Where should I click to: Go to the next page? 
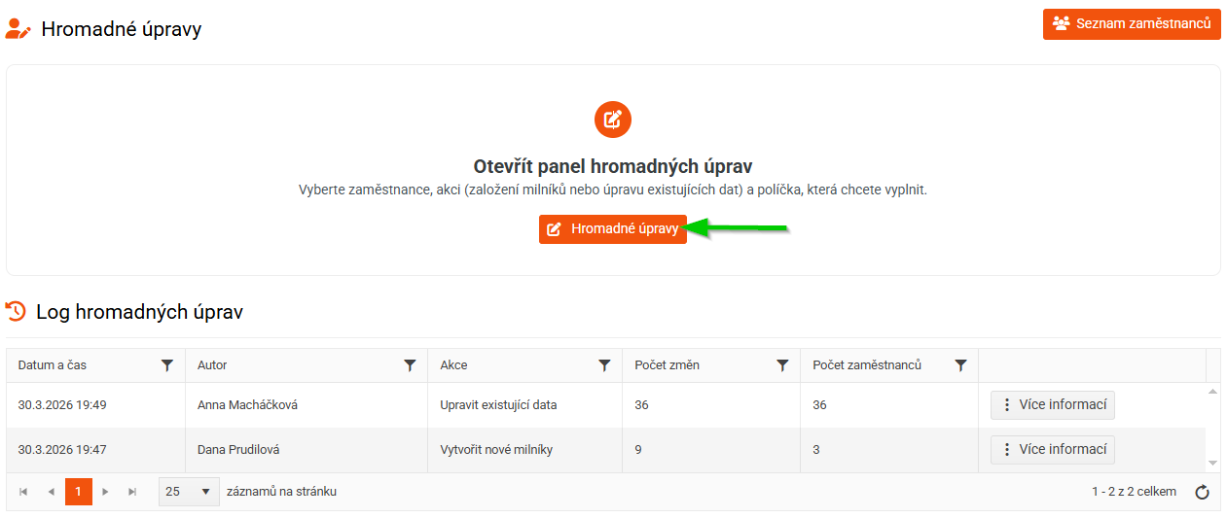coord(105,492)
